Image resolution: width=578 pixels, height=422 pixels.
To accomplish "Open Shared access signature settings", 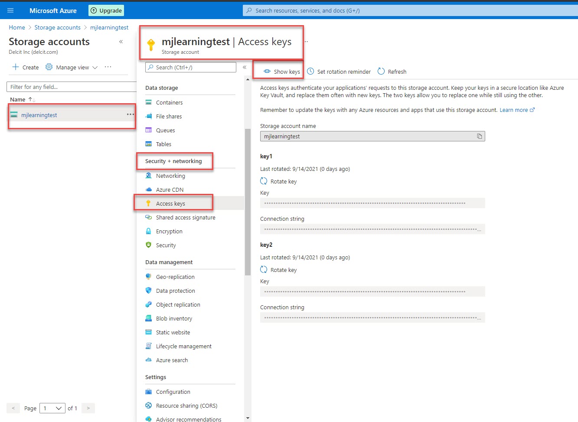I will click(x=185, y=217).
